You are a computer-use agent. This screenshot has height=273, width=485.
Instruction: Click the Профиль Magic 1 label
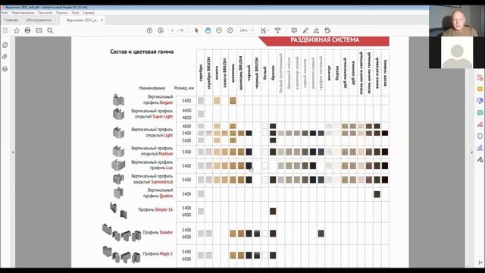click(158, 253)
